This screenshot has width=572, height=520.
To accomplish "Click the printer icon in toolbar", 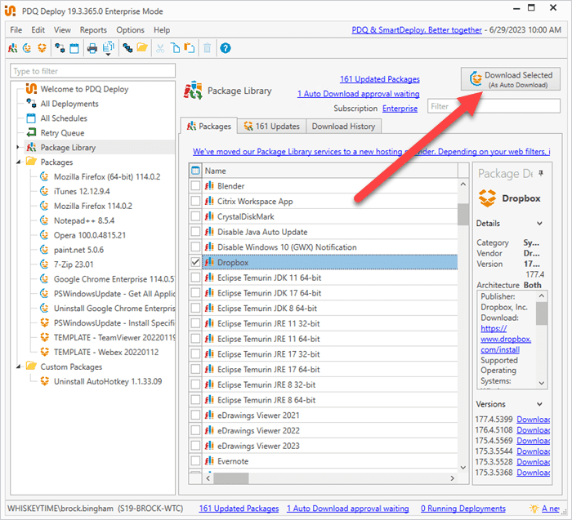I will [x=92, y=48].
